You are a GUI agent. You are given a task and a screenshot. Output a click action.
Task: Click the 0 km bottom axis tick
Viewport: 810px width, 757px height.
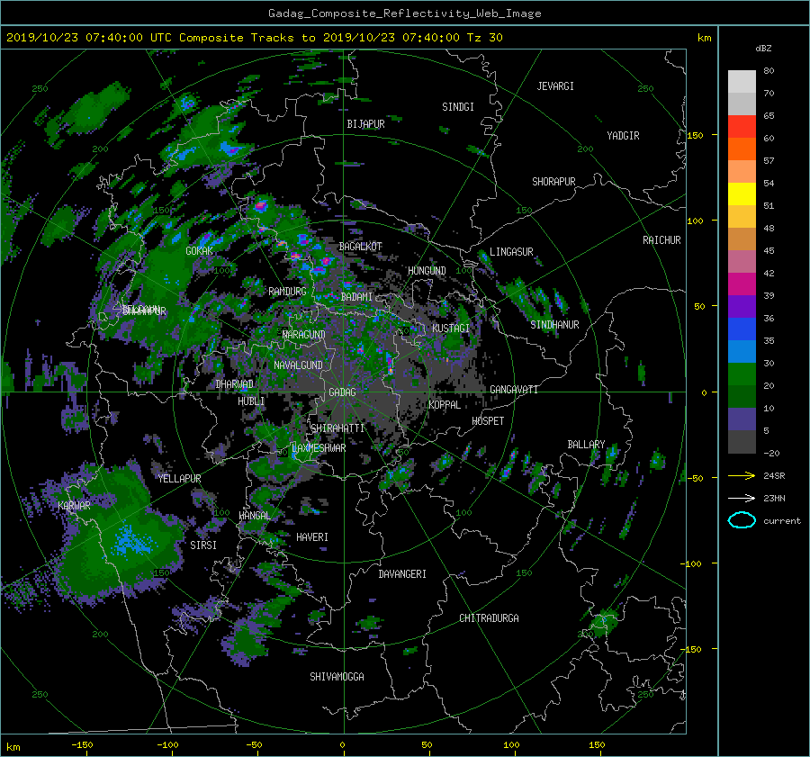point(342,745)
